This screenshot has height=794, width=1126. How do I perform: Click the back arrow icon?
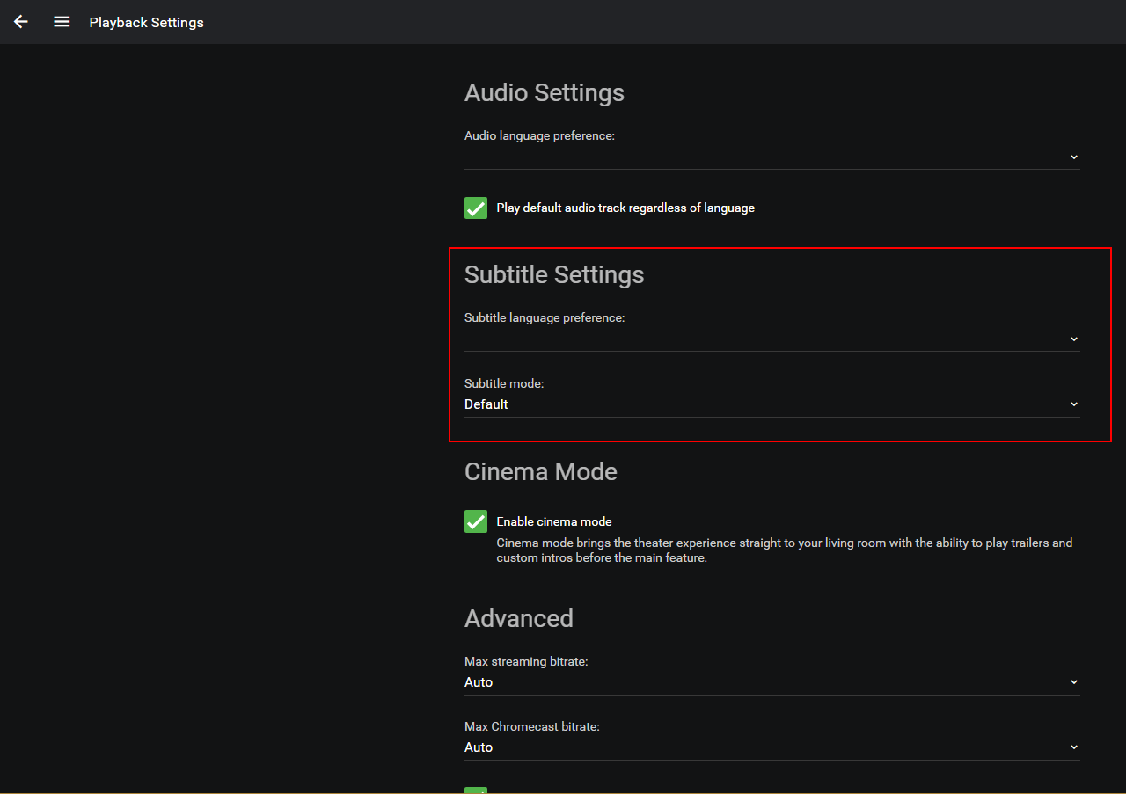pos(20,22)
